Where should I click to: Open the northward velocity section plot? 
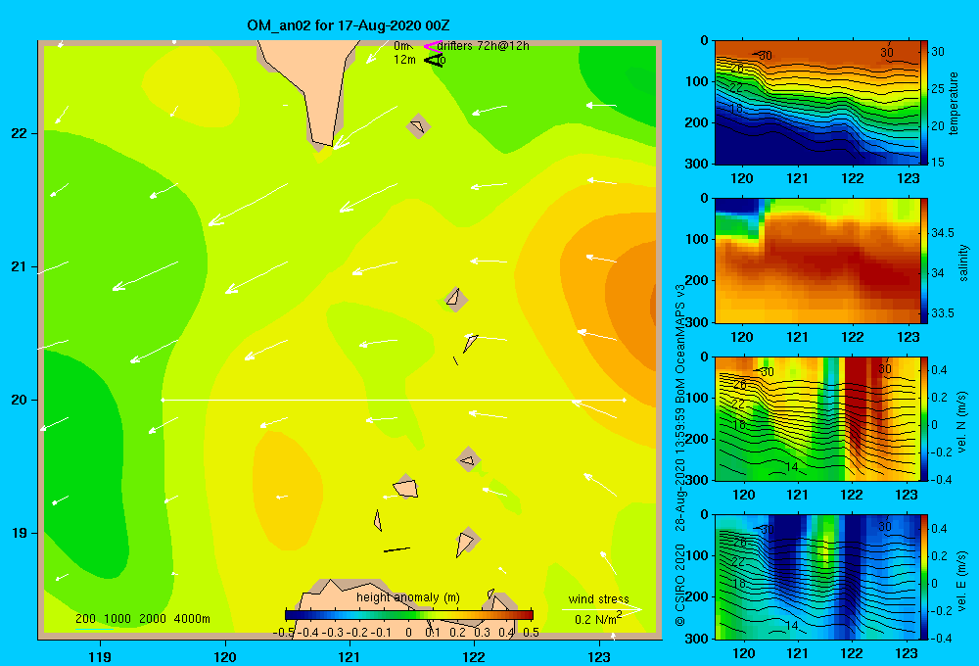click(x=817, y=418)
